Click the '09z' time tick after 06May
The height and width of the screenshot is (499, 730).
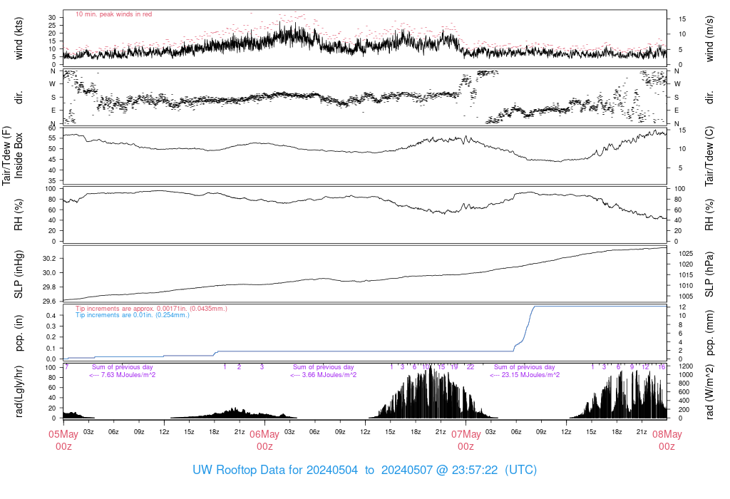[x=340, y=432]
